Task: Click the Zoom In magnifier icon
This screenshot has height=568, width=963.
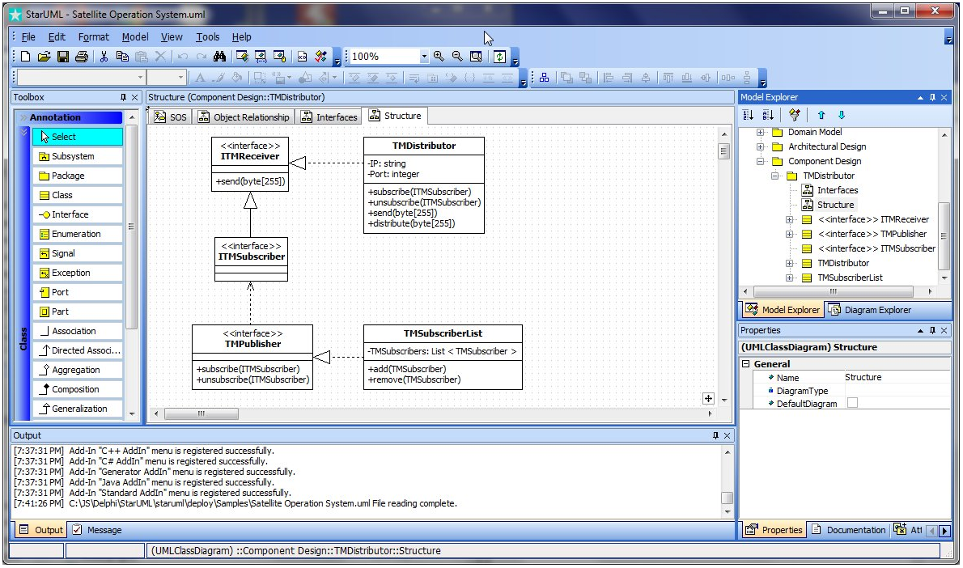Action: point(439,57)
